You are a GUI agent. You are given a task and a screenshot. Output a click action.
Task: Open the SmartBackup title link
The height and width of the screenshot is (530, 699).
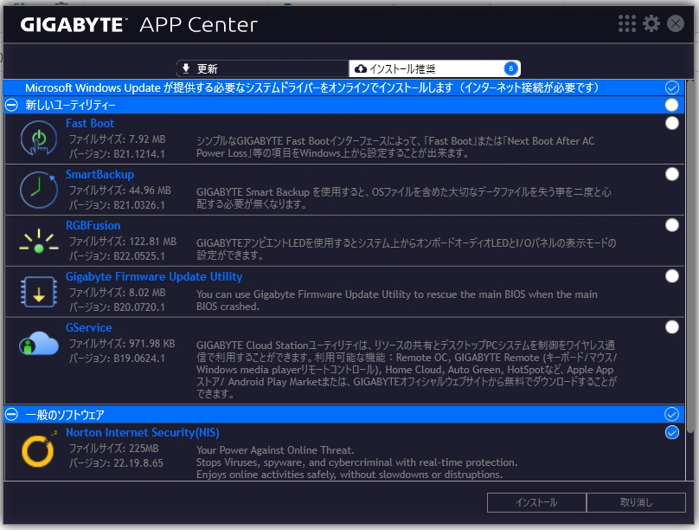(99, 174)
